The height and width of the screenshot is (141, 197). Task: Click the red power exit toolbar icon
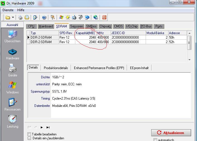pos(104,17)
